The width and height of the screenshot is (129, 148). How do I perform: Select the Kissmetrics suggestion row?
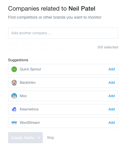coord(63,109)
